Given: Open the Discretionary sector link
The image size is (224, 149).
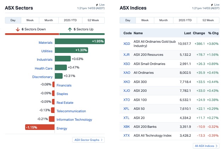Looking at the screenshot, I should click(x=42, y=77).
